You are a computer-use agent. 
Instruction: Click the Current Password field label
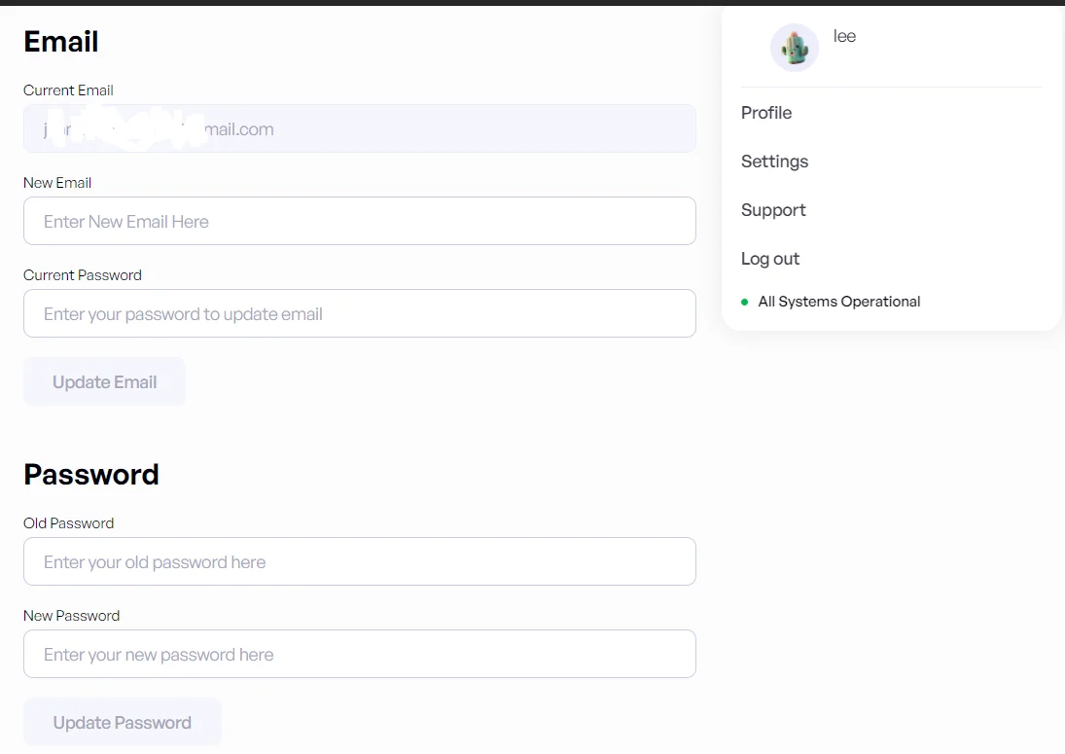tap(82, 275)
